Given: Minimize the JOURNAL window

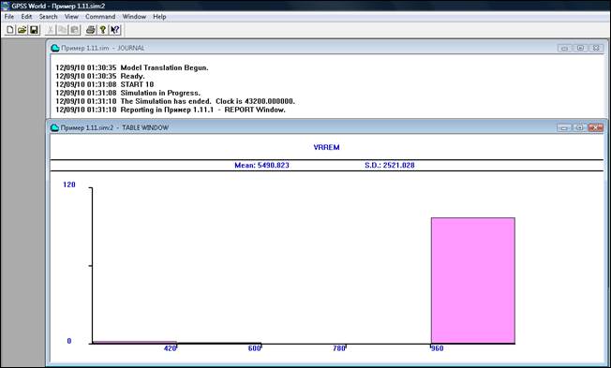Looking at the screenshot, I should [x=565, y=48].
